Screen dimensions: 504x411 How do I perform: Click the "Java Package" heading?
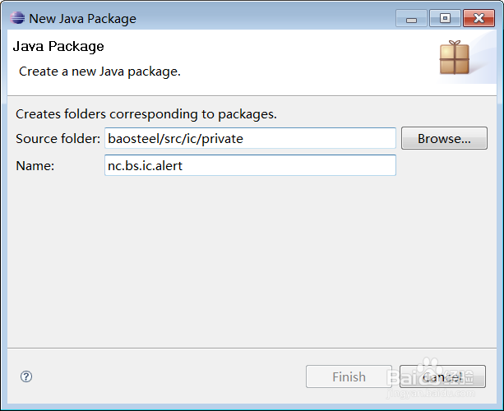pyautogui.click(x=58, y=47)
